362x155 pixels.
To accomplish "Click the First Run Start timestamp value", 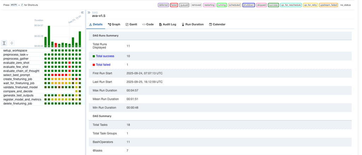I will 145,73.
